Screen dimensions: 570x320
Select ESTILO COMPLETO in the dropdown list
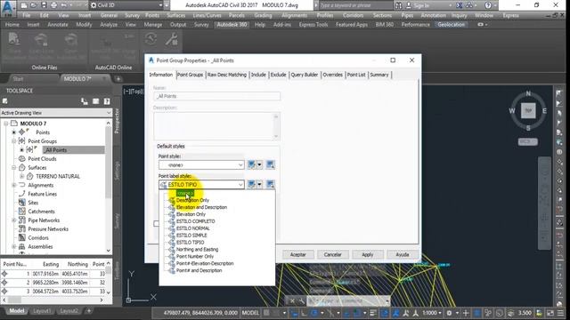(196, 221)
